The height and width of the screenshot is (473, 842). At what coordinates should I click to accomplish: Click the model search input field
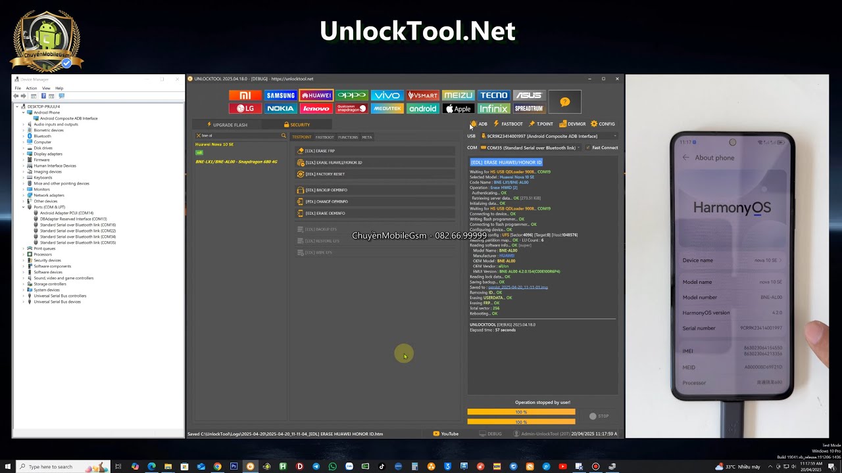pyautogui.click(x=241, y=136)
